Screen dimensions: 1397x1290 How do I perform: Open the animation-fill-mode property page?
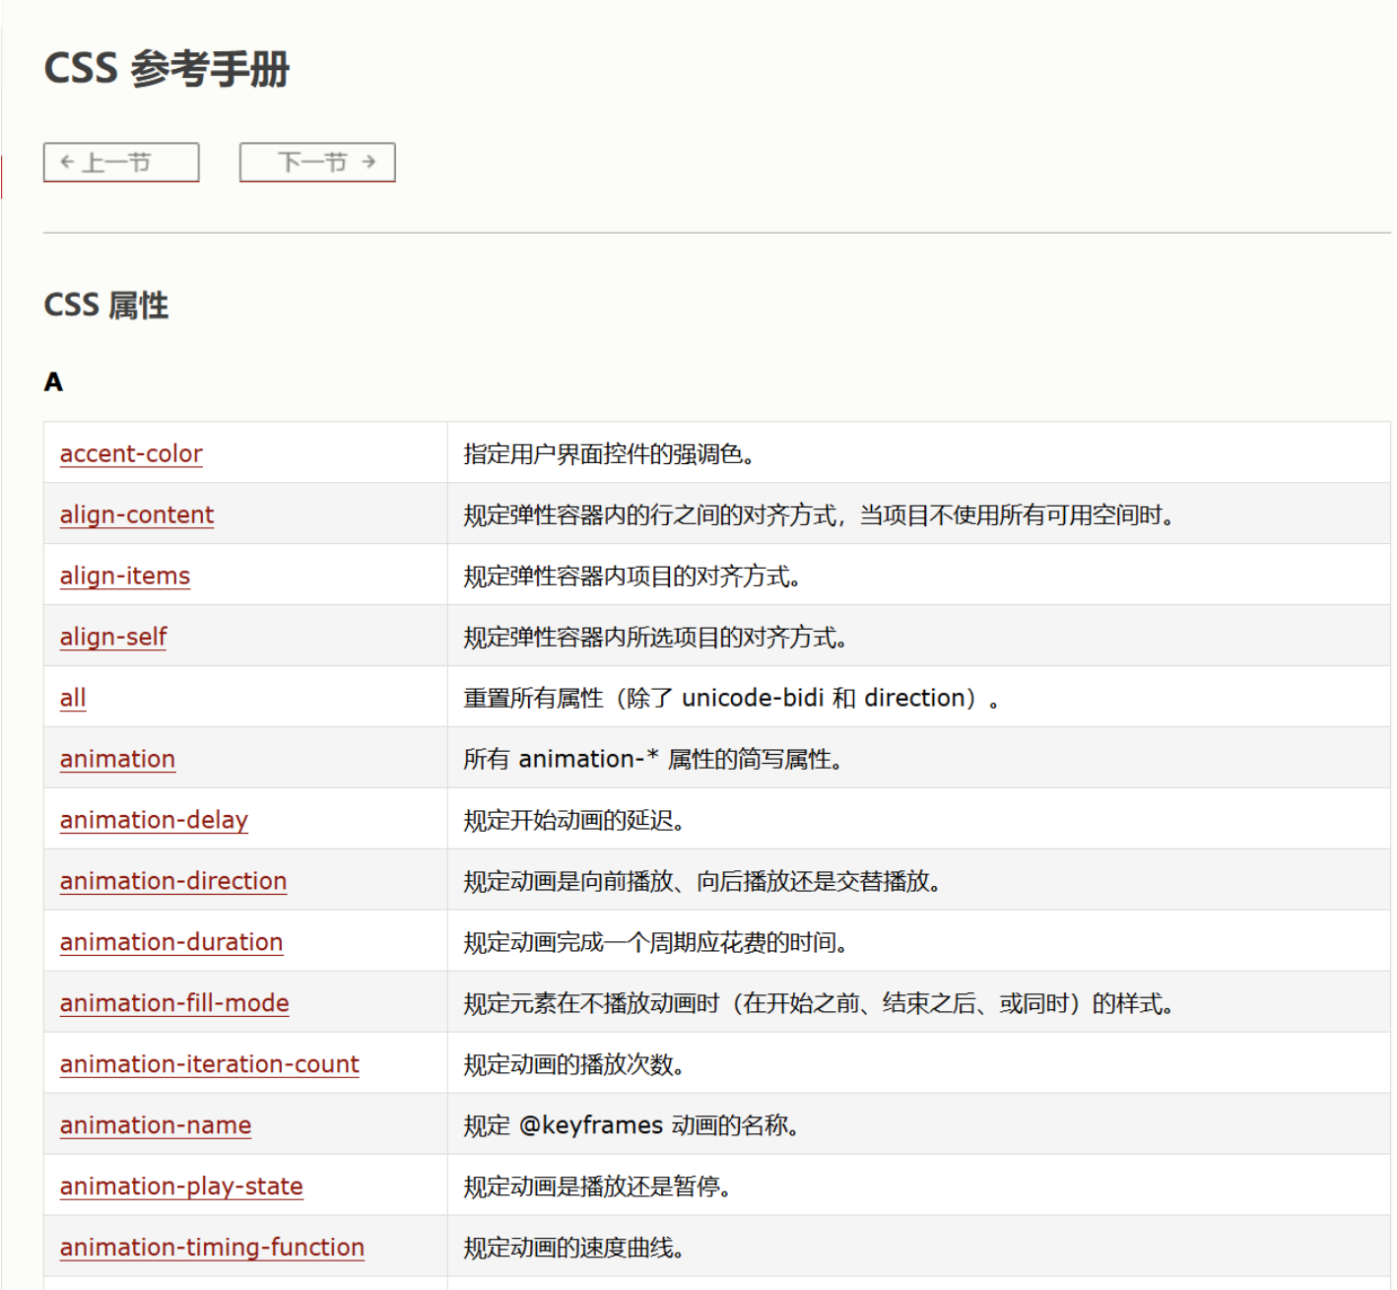(173, 1003)
